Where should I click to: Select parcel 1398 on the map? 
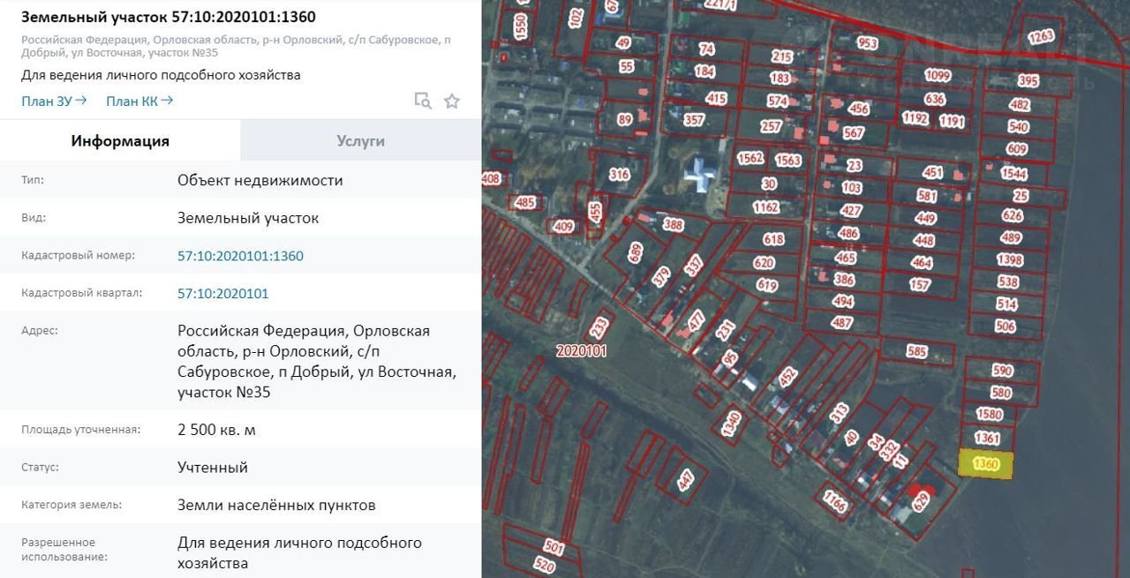(1010, 260)
